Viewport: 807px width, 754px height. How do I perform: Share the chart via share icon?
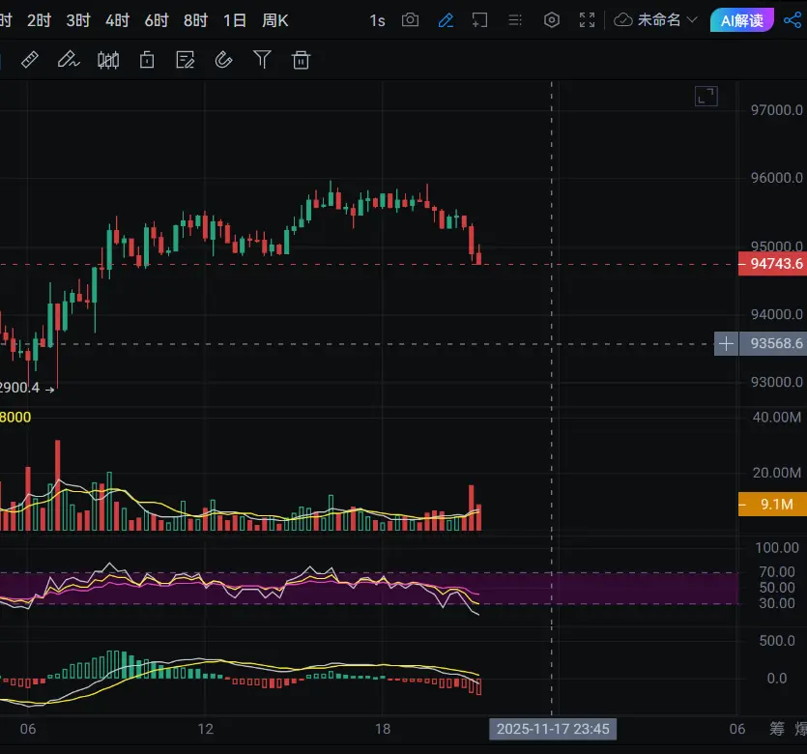coord(793,20)
